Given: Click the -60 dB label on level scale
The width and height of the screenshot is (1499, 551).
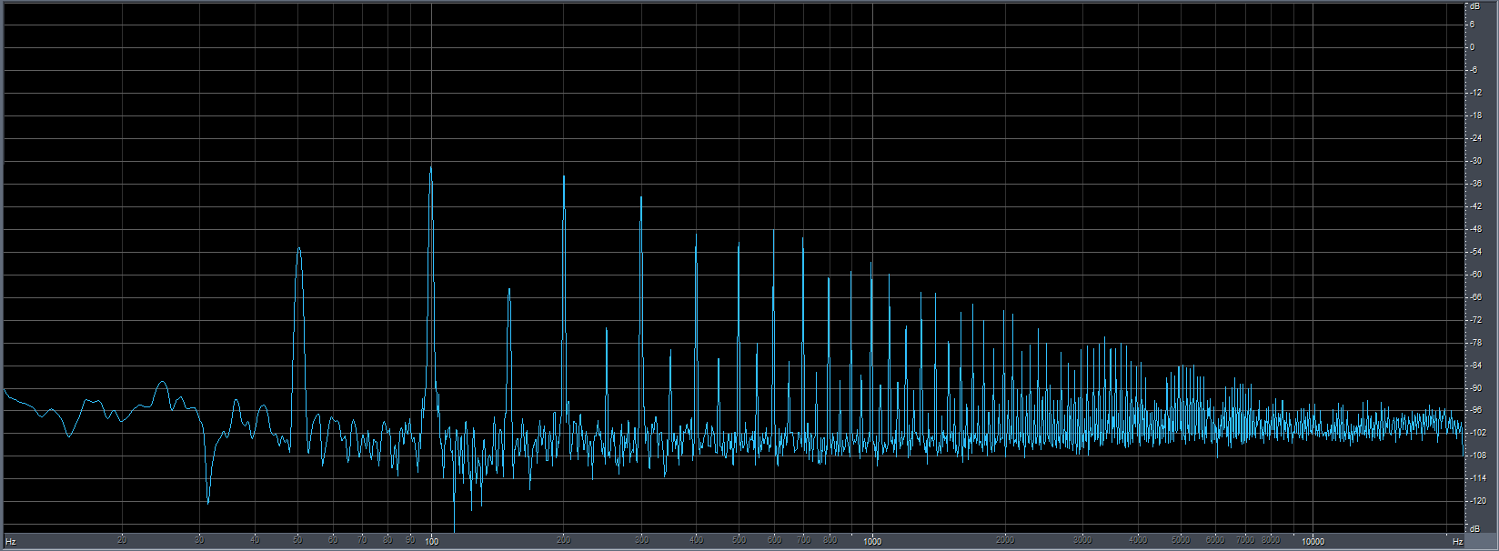Looking at the screenshot, I should 1475,275.
